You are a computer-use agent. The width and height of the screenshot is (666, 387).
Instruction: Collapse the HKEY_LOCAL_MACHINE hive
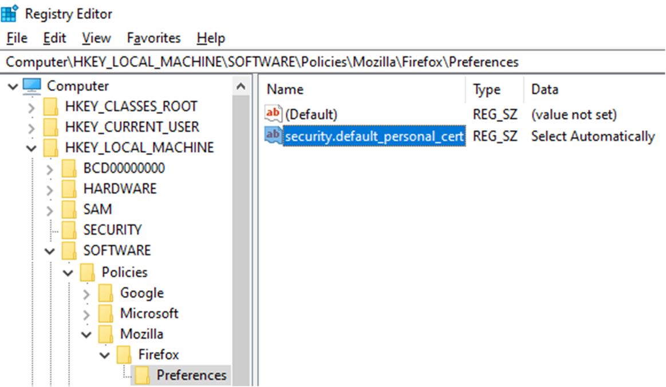point(31,149)
